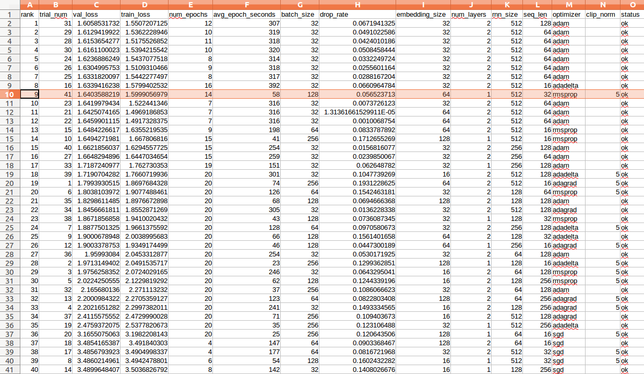Select train_loss cell 1.762730353
The width and height of the screenshot is (644, 374).
click(x=144, y=165)
